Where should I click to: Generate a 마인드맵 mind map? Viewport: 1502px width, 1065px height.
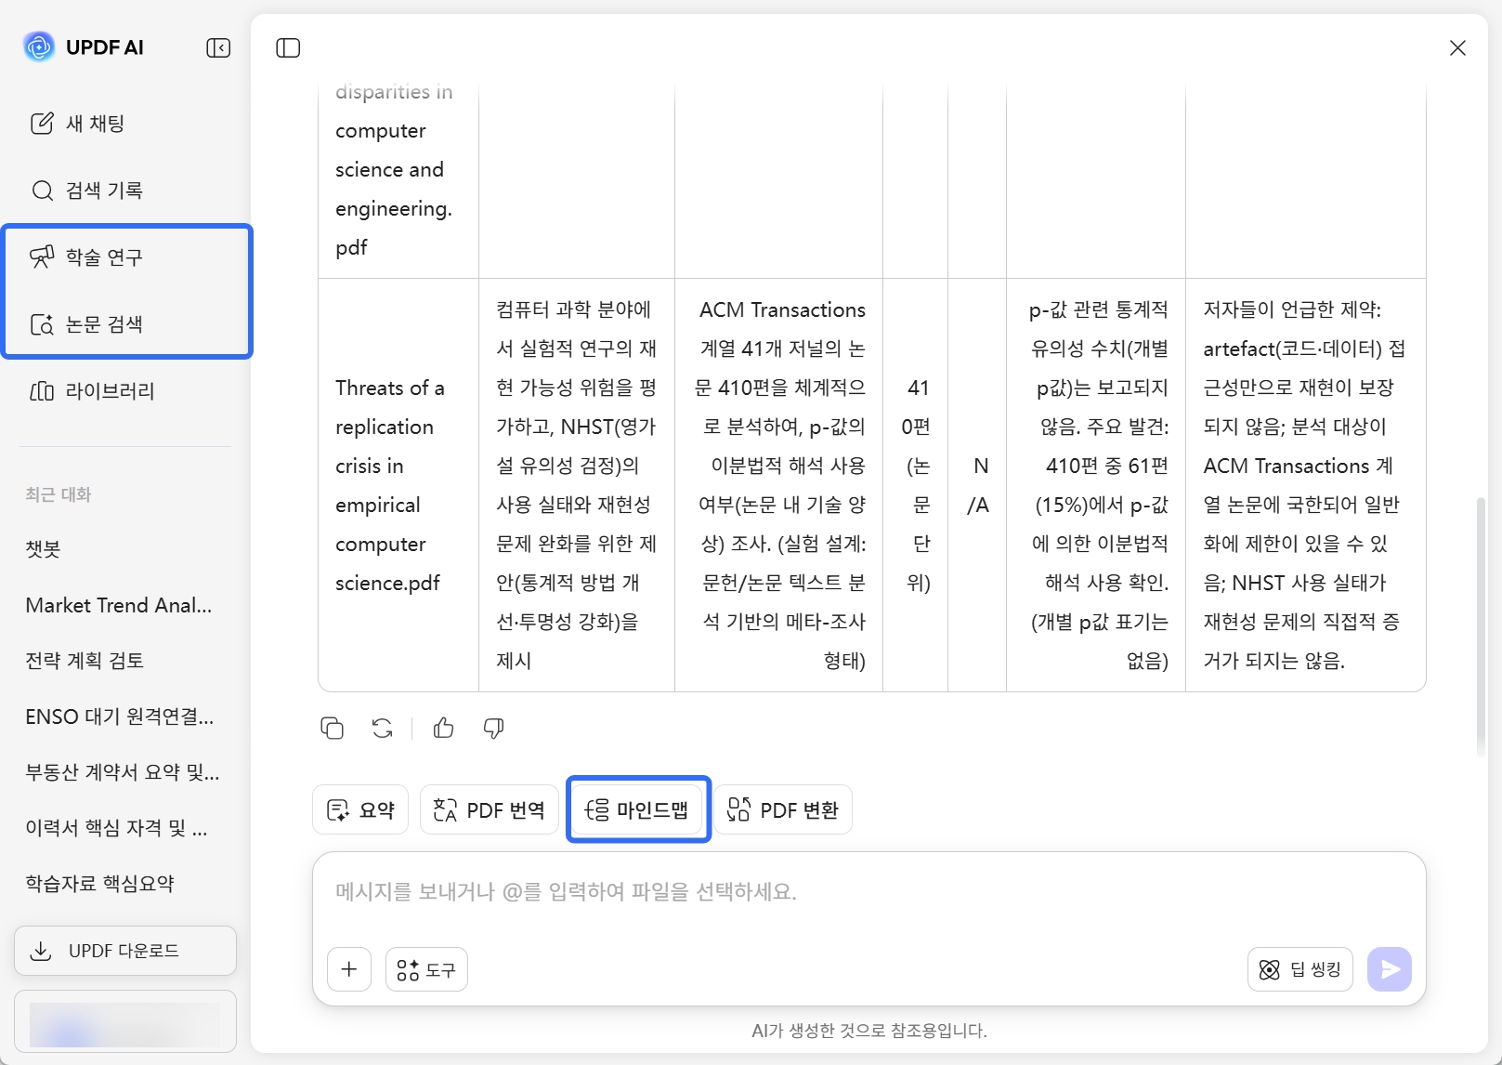637,809
